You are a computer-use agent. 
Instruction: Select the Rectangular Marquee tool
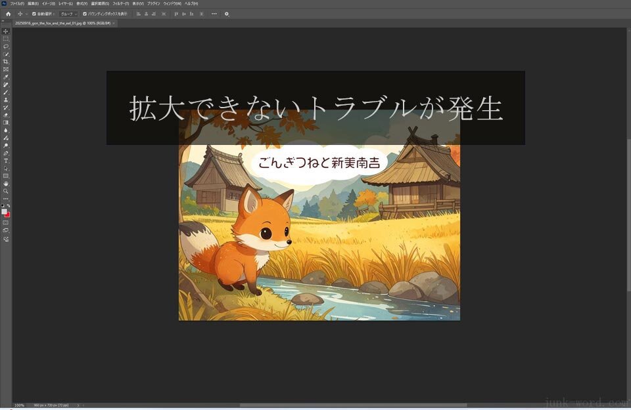tap(6, 39)
